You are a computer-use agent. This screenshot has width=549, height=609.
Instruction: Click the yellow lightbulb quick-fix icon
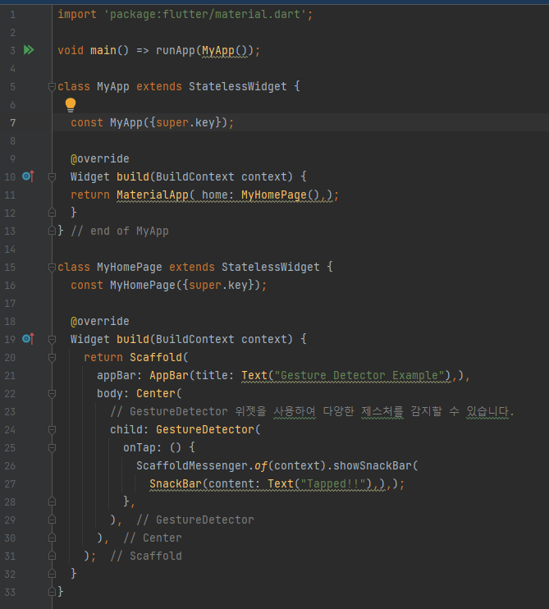pyautogui.click(x=71, y=105)
